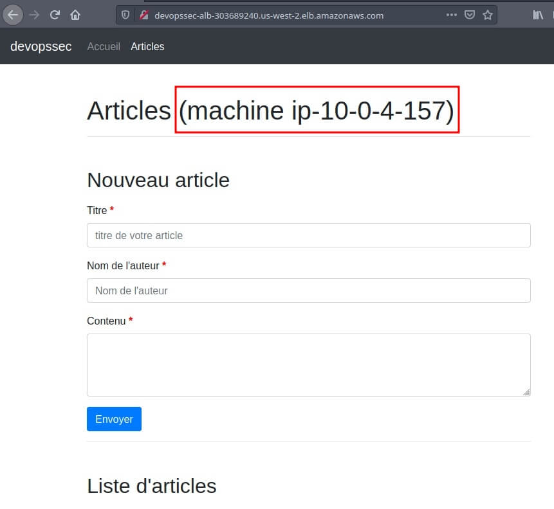This screenshot has height=509, width=554.
Task: Click the Contenu textarea resize handle
Action: tap(526, 392)
